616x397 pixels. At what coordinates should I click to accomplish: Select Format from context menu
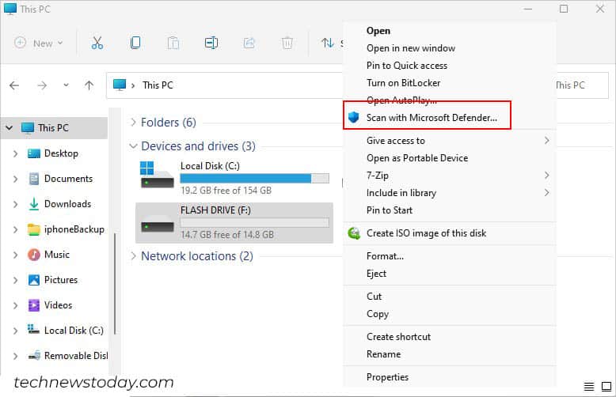(x=450, y=256)
